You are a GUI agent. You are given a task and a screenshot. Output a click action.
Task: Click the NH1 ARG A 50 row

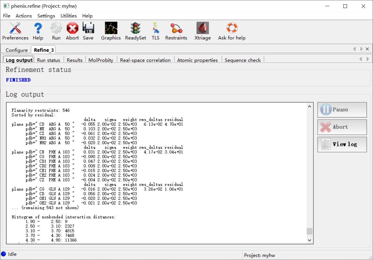pos(81,138)
